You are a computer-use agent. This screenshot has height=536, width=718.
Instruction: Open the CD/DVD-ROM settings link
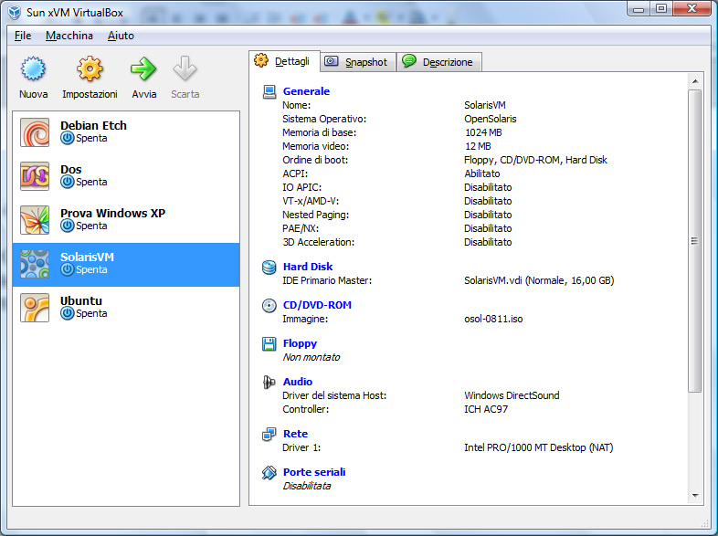tap(317, 305)
